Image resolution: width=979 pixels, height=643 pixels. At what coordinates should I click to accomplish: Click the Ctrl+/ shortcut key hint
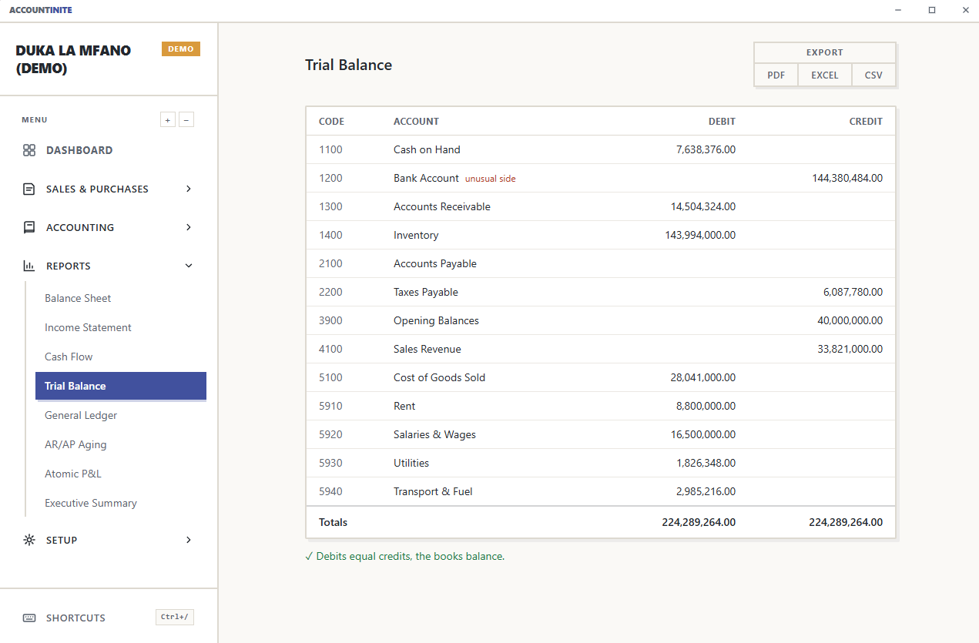pos(175,618)
